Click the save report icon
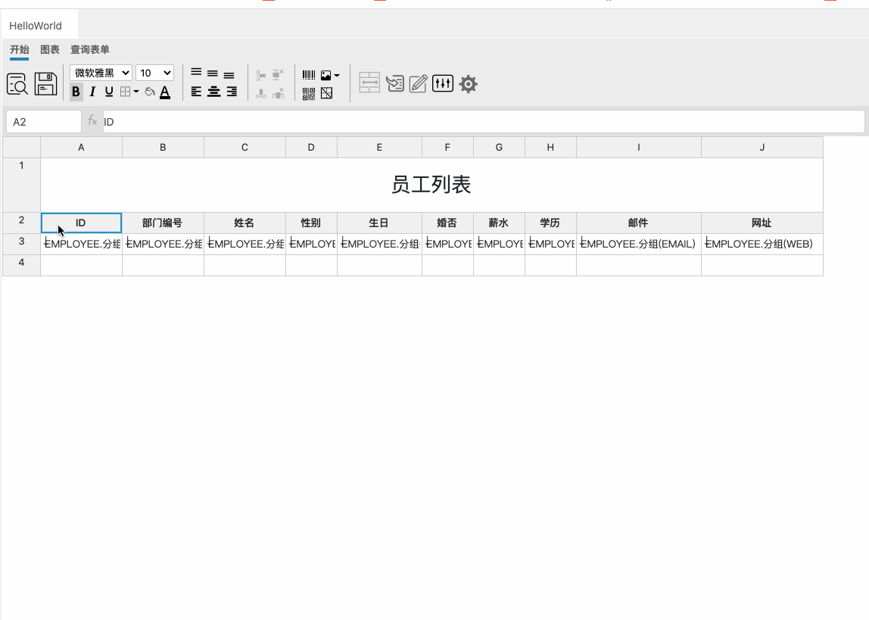Screen dimensions: 869x620 45,83
